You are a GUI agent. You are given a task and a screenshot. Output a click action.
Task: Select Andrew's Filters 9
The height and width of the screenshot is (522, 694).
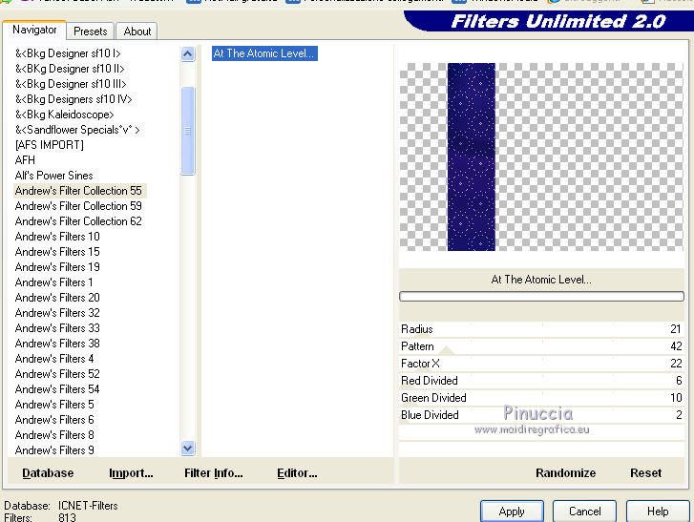[54, 450]
